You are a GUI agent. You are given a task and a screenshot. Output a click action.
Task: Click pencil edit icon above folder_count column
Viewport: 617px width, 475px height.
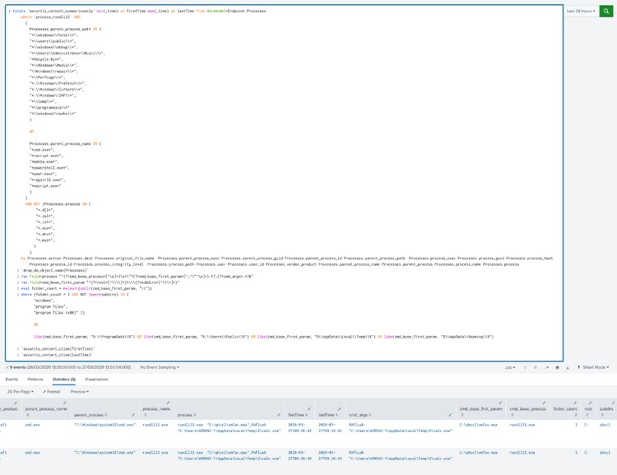(576, 403)
